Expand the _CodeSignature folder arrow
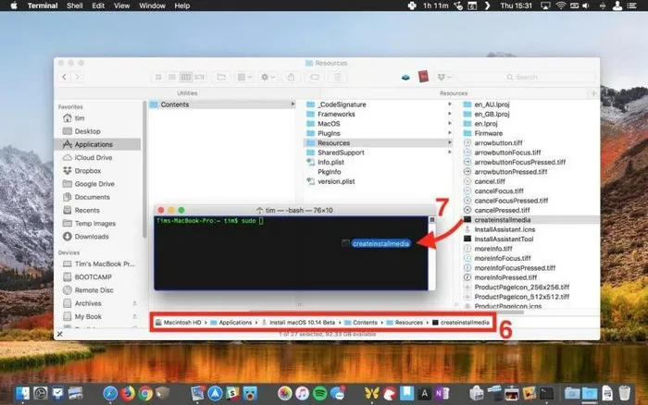 pos(449,104)
